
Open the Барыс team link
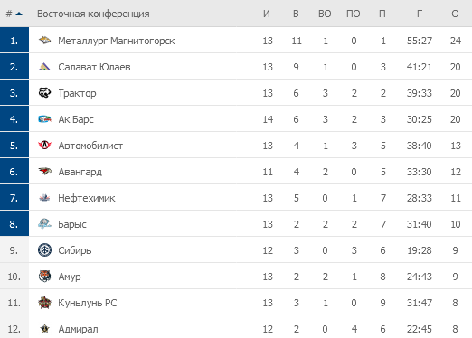72,224
